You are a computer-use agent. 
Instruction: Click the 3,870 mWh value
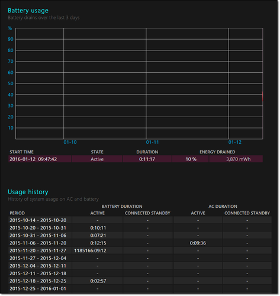238,159
